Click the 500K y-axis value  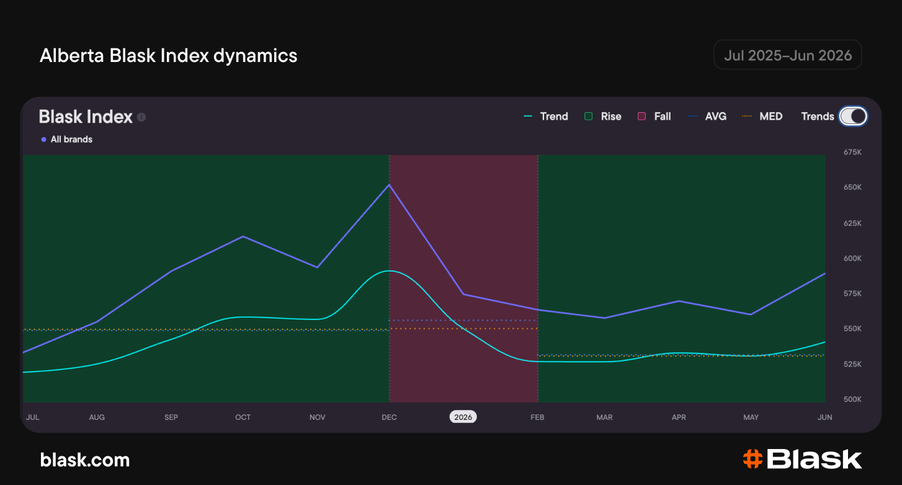tap(852, 399)
